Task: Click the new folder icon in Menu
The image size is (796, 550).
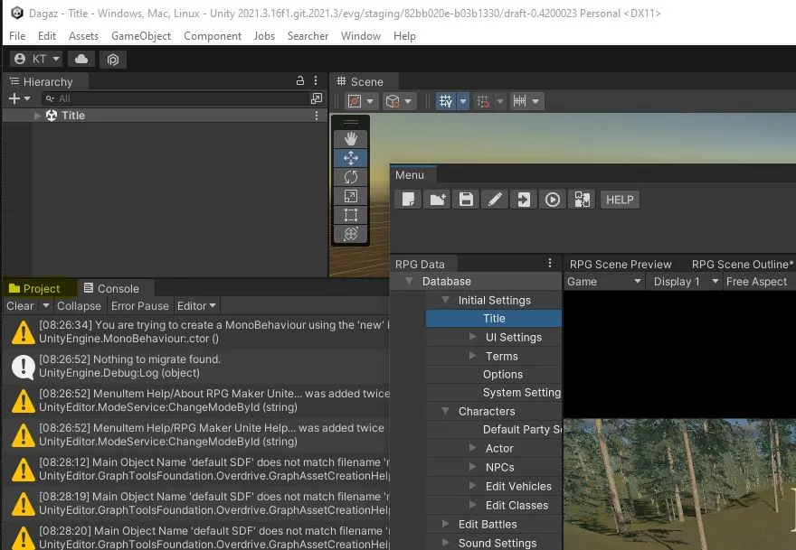Action: [437, 200]
